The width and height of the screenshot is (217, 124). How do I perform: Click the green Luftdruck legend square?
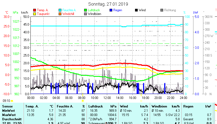tap(85, 10)
